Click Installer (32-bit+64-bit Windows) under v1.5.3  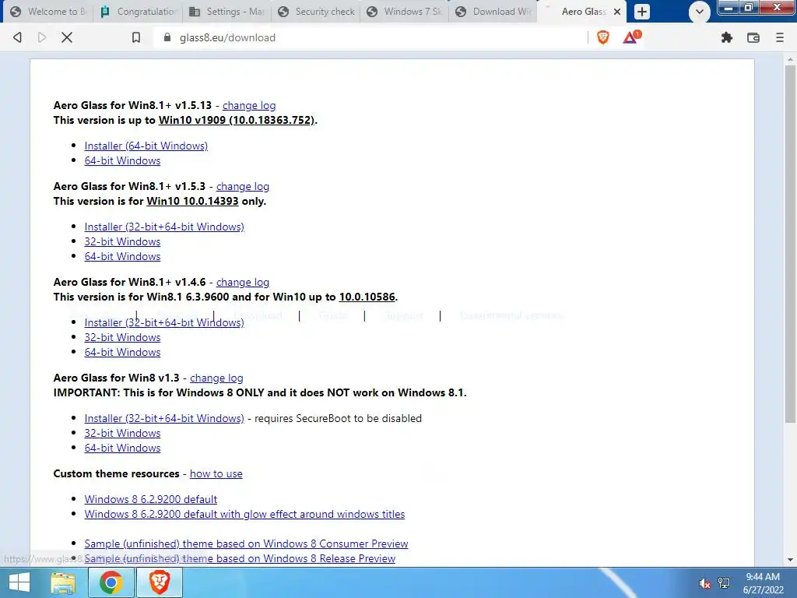tap(164, 227)
